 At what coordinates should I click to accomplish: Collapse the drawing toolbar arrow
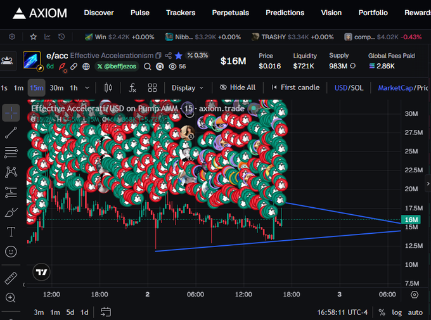[23, 285]
